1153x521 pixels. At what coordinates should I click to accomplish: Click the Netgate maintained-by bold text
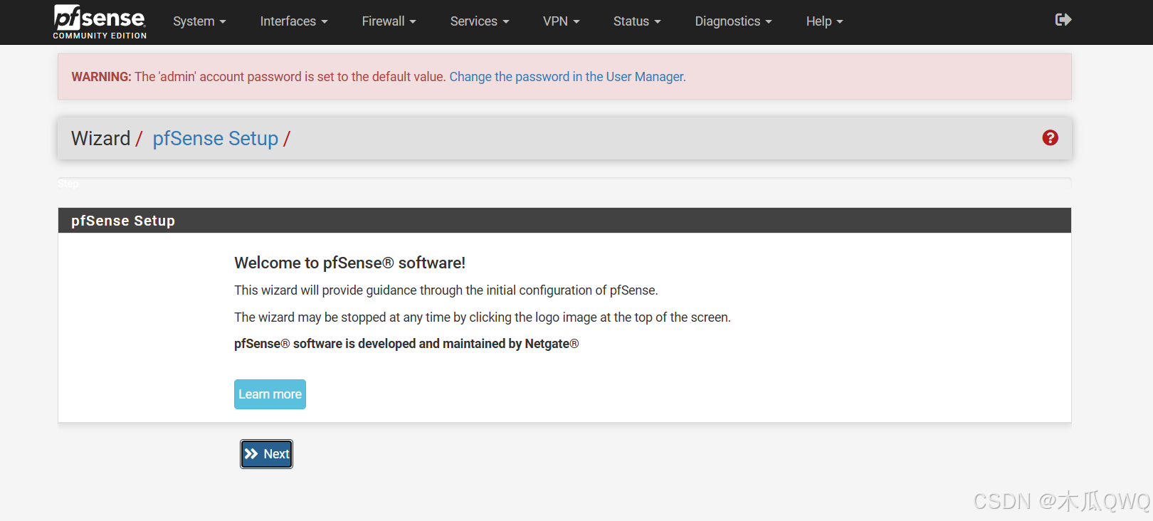(406, 344)
